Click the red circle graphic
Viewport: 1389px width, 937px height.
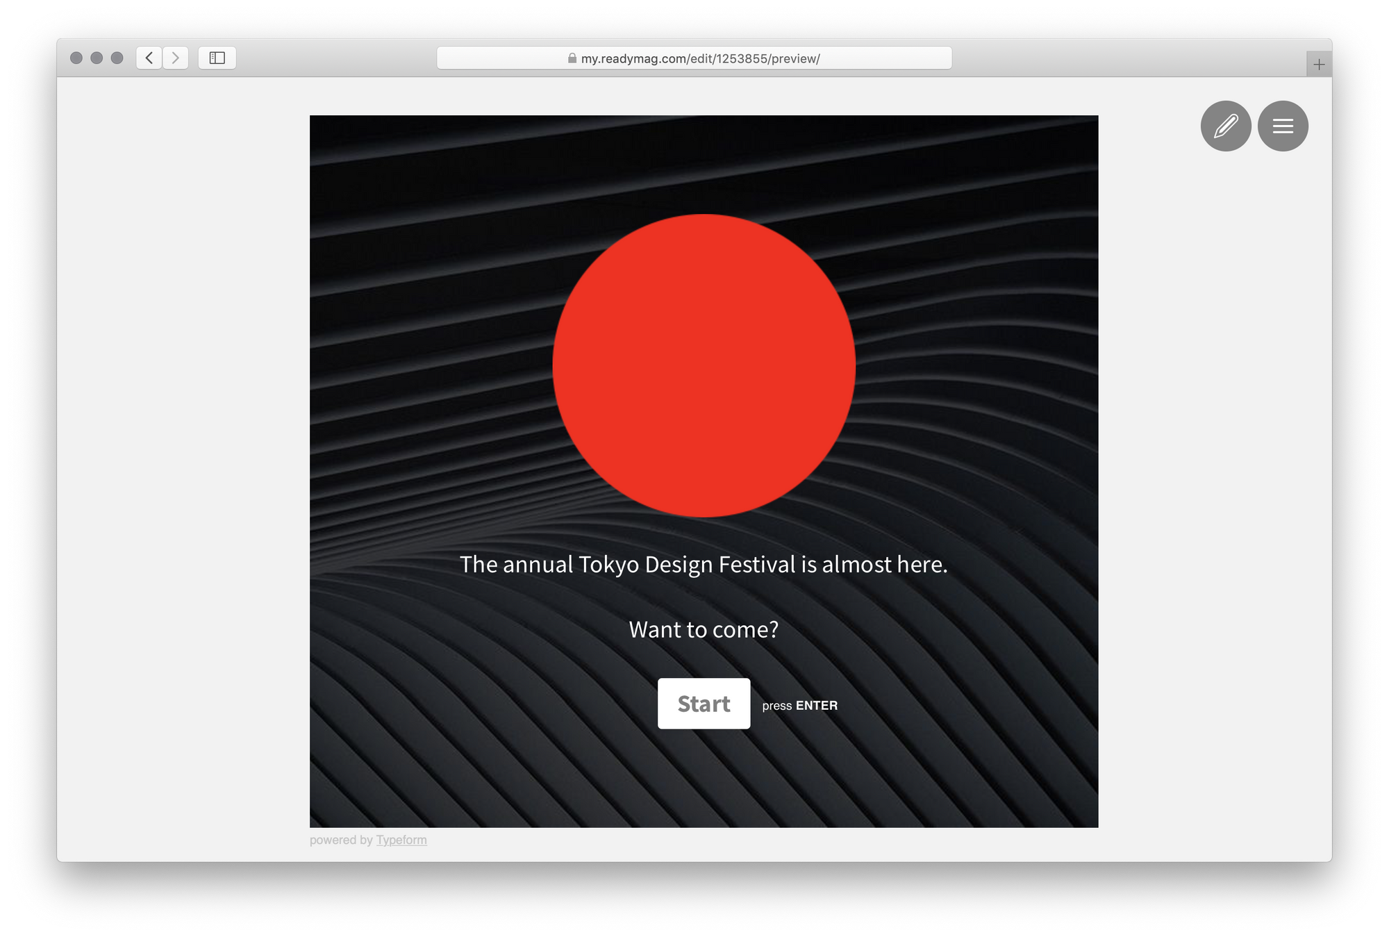[704, 365]
